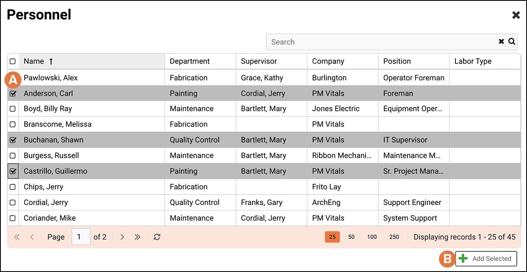Check the checkbox for Boyd, Billy Ray
This screenshot has width=527, height=272.
[x=13, y=108]
